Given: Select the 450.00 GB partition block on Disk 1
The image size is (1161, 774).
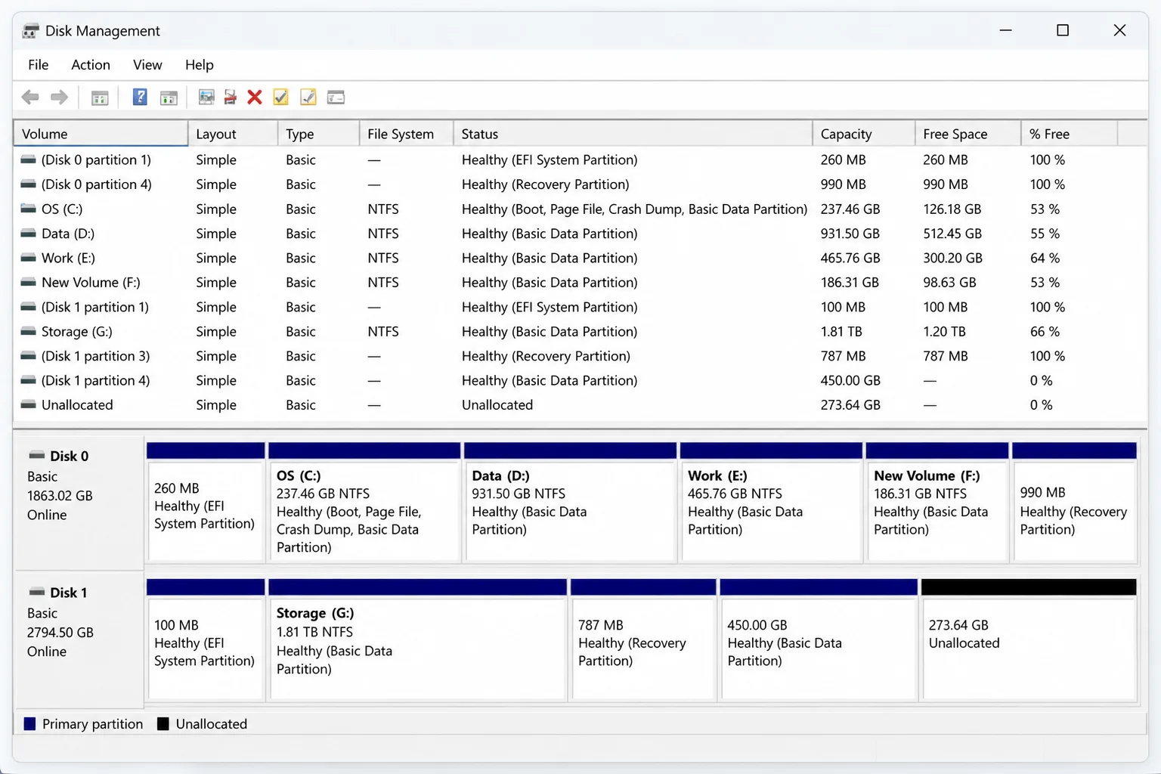Looking at the screenshot, I should coord(819,639).
